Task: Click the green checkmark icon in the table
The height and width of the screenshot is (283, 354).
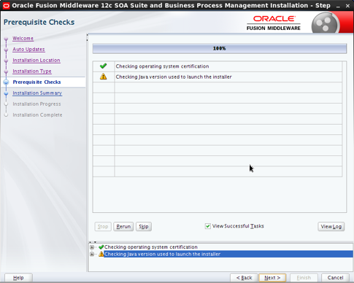Action: coord(103,66)
